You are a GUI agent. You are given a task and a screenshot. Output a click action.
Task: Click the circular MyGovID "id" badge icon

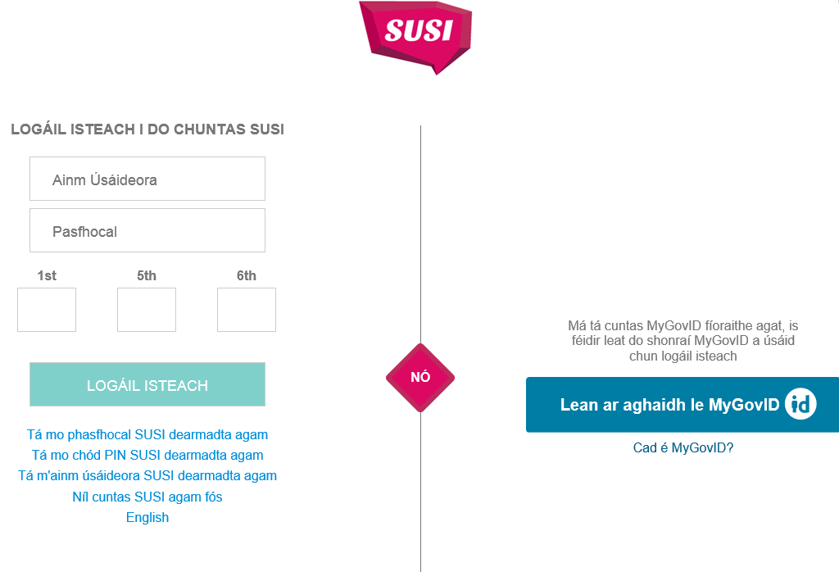coord(800,403)
